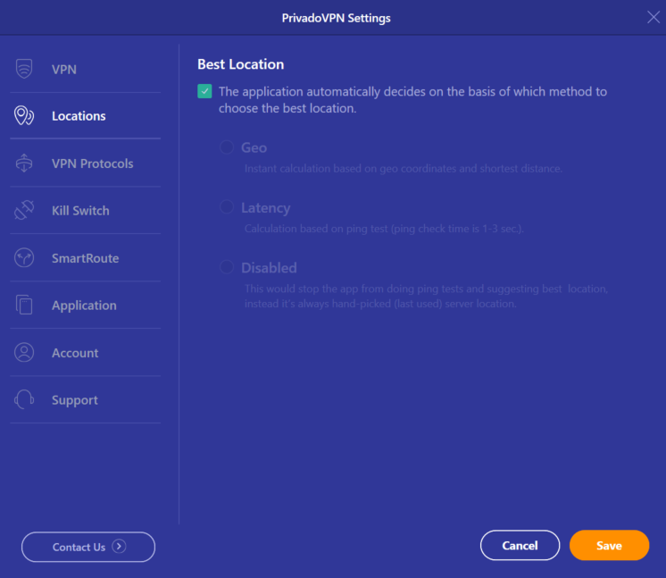The height and width of the screenshot is (578, 666).
Task: Uncheck automatic best location checkbox
Action: point(204,91)
